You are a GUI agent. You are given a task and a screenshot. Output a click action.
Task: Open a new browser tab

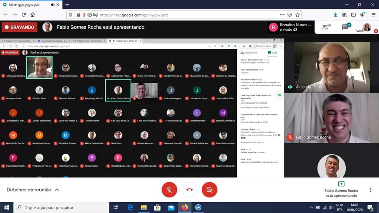click(67, 5)
